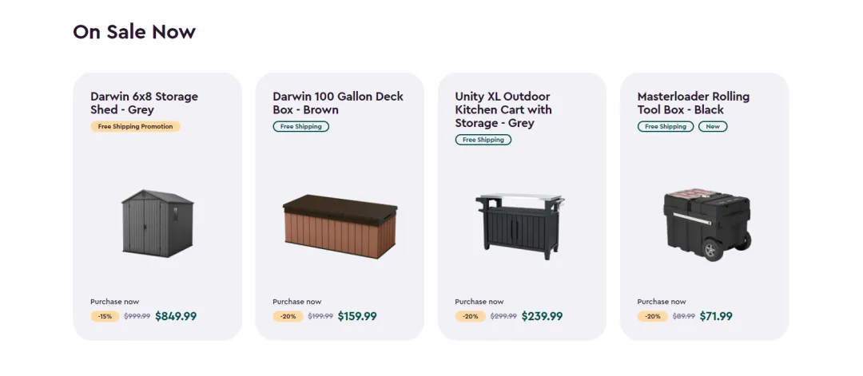
Task: Click the On Sale Now heading
Action: 134,32
